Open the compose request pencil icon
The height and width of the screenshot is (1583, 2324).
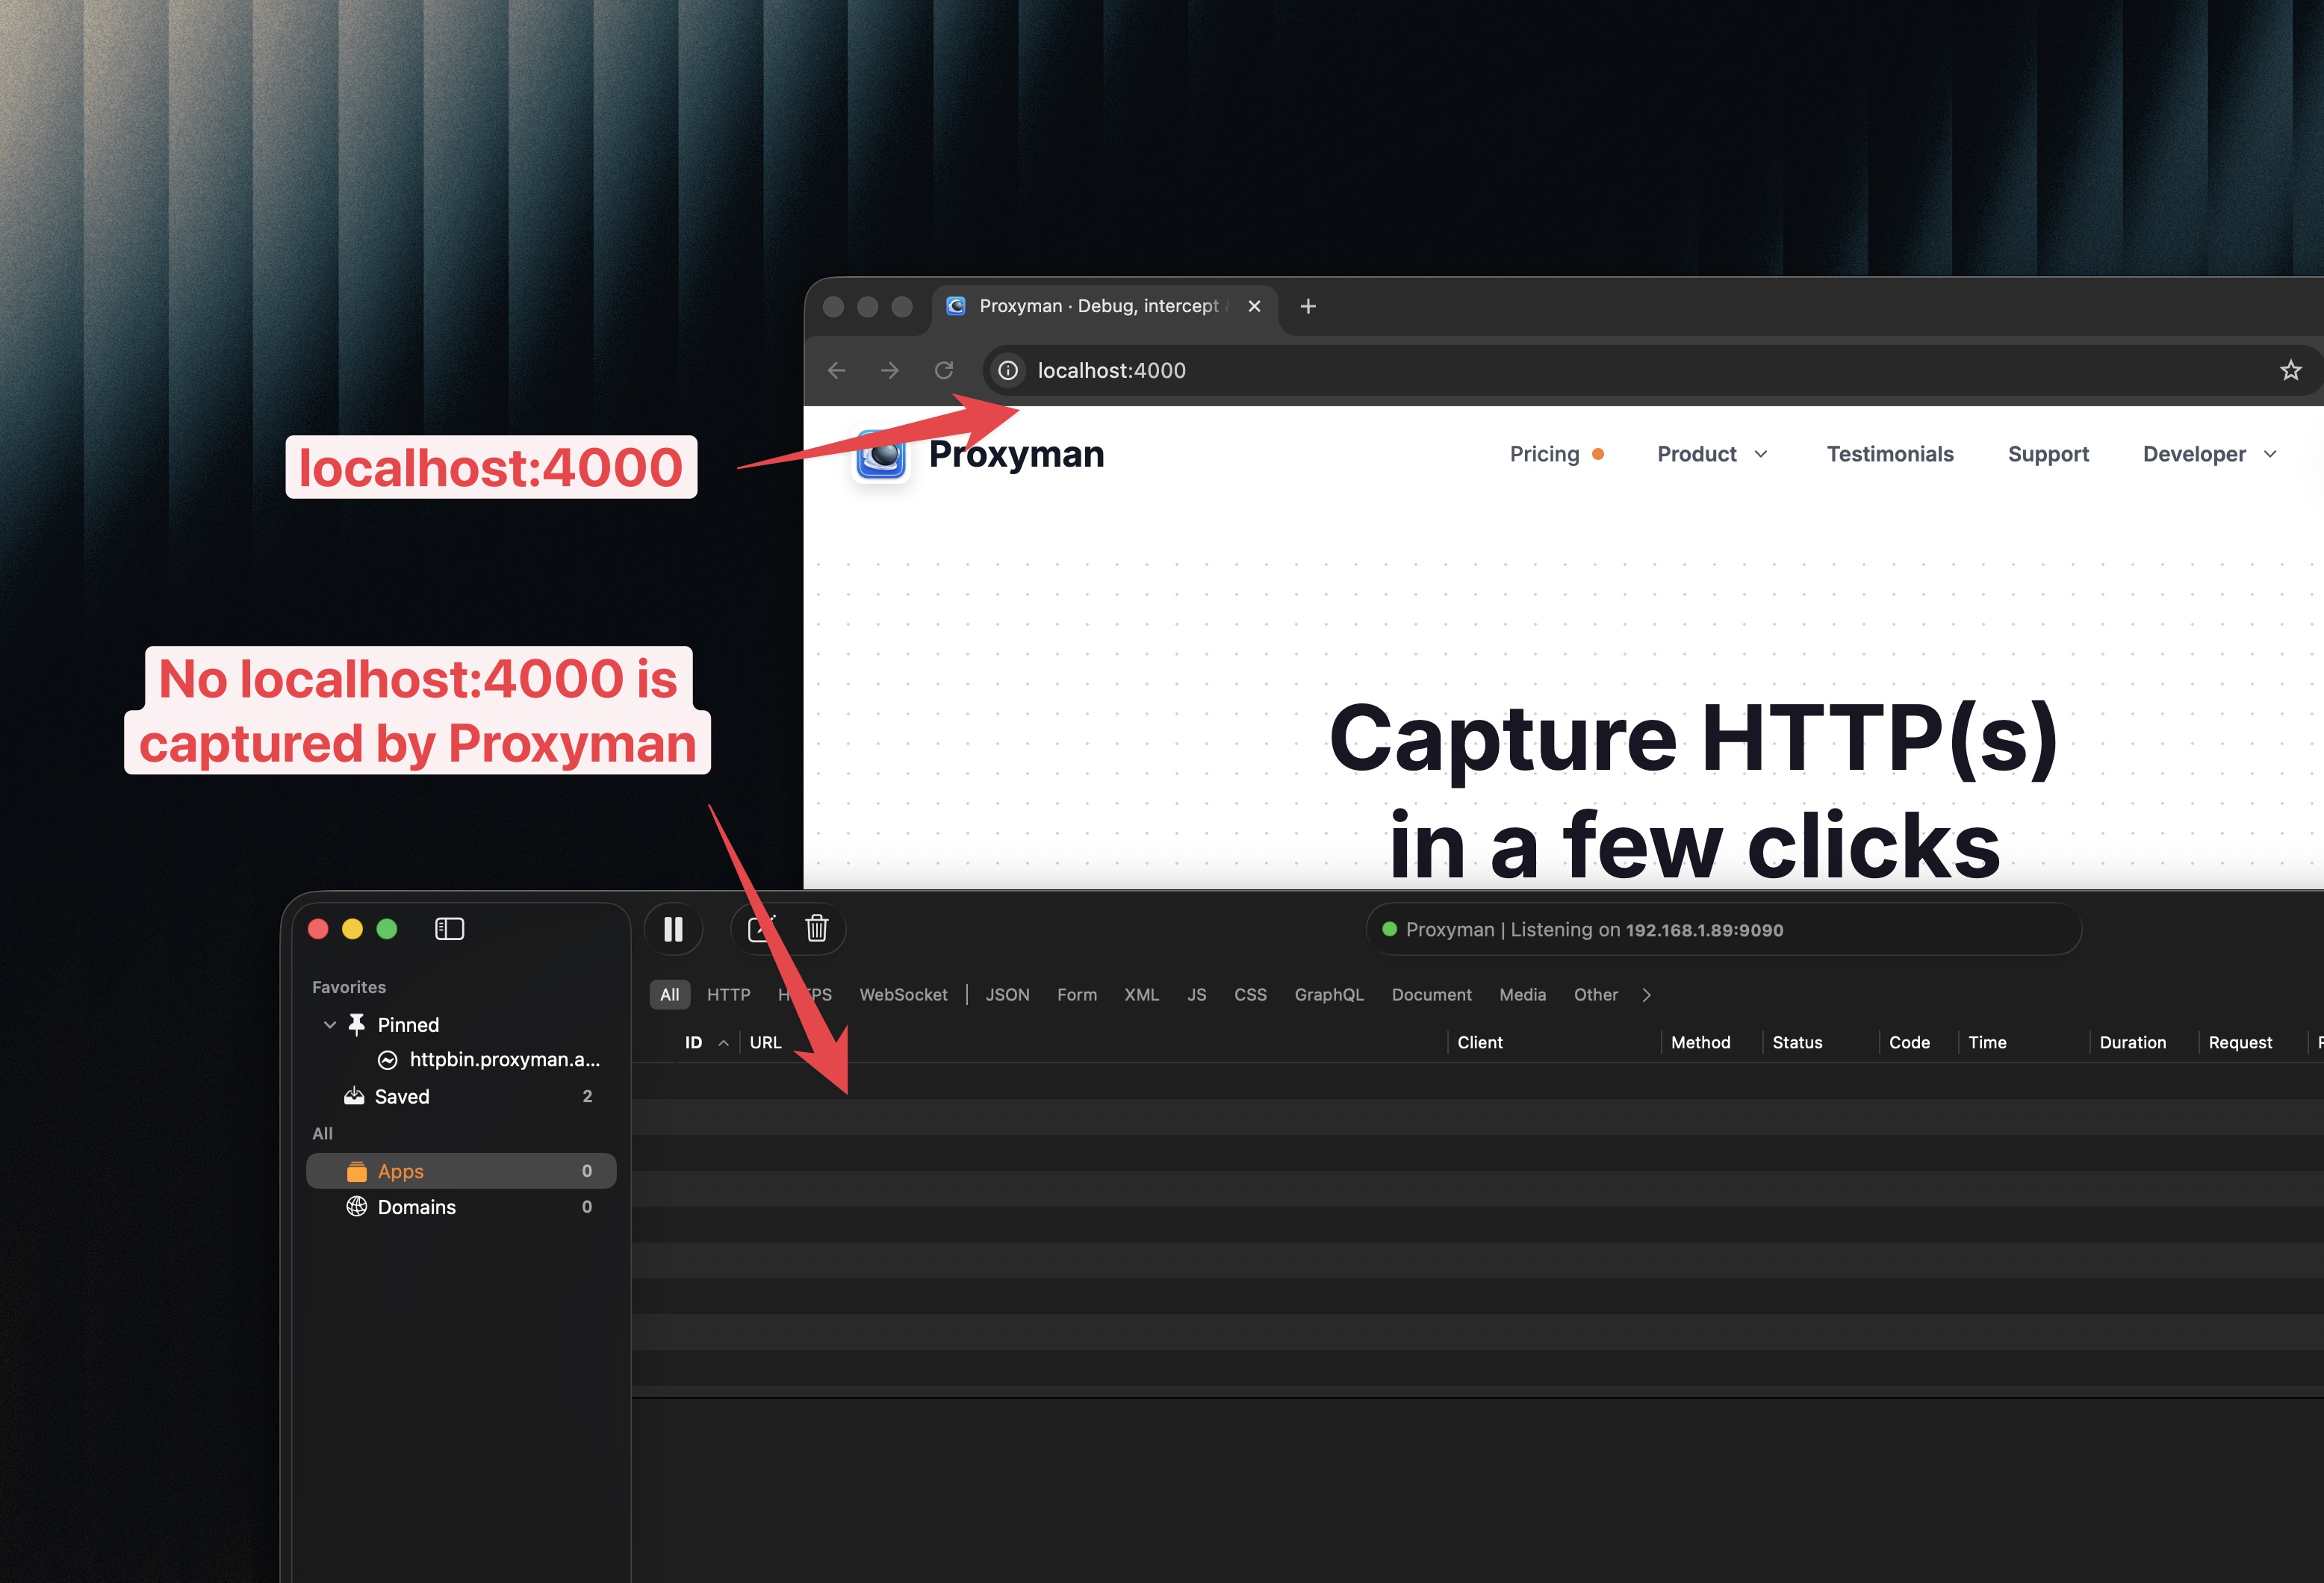760,929
